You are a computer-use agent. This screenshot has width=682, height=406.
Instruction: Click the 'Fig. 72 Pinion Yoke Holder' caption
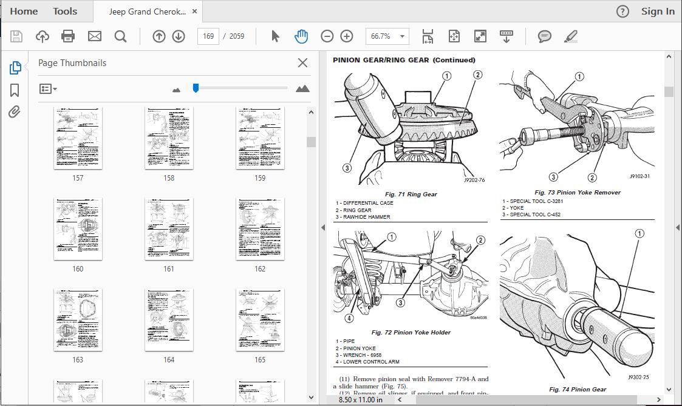point(411,332)
